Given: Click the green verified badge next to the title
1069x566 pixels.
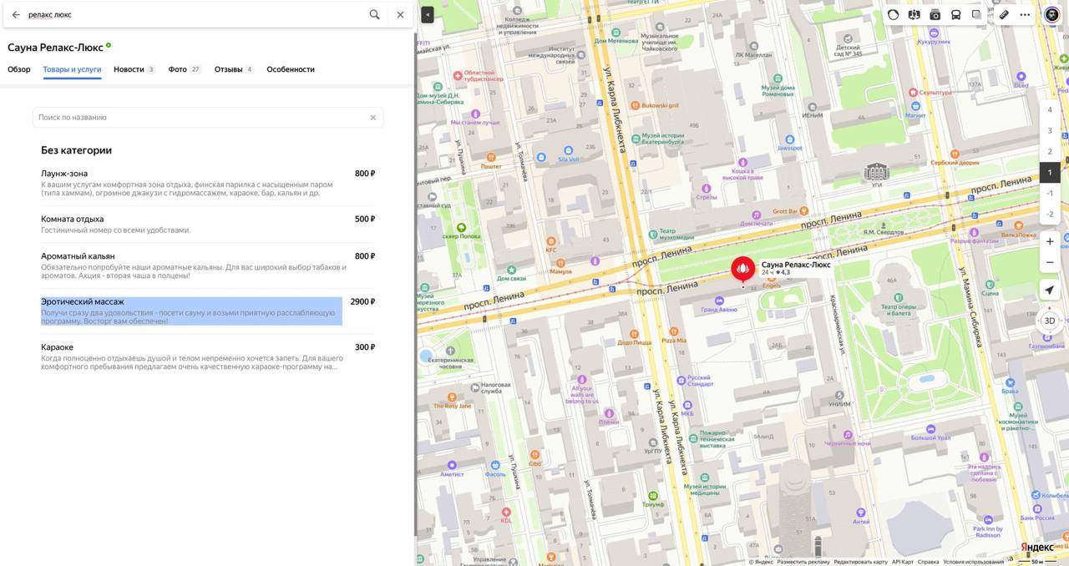Looking at the screenshot, I should 109,45.
